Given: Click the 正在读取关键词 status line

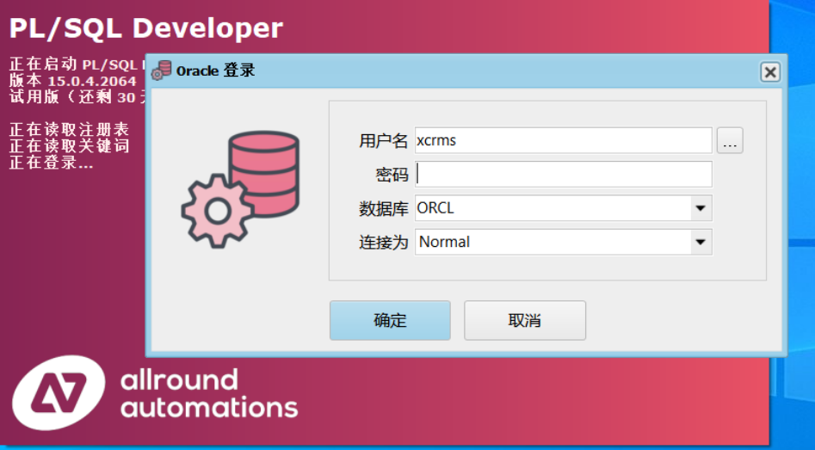Looking at the screenshot, I should click(x=69, y=146).
